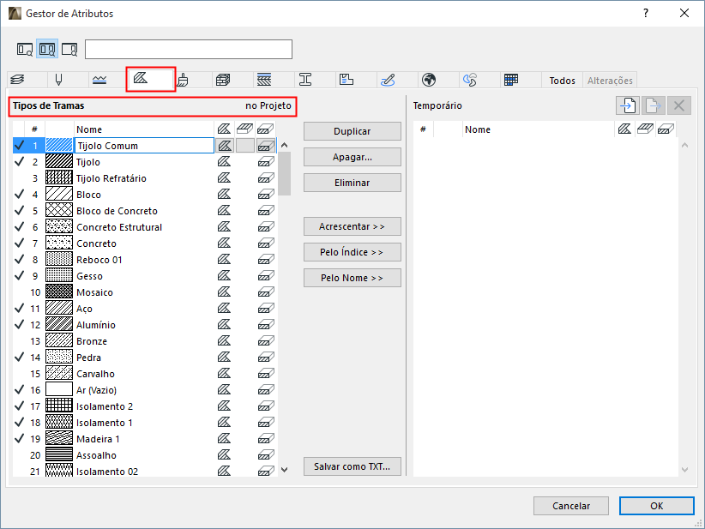The width and height of the screenshot is (705, 529).
Task: Click the vector fill icon of Tijolo row
Action: (225, 162)
